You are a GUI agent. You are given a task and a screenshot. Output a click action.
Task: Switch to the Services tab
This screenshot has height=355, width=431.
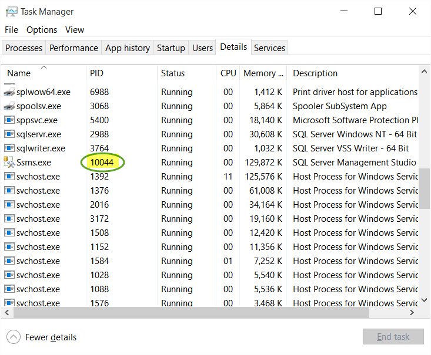pyautogui.click(x=269, y=48)
